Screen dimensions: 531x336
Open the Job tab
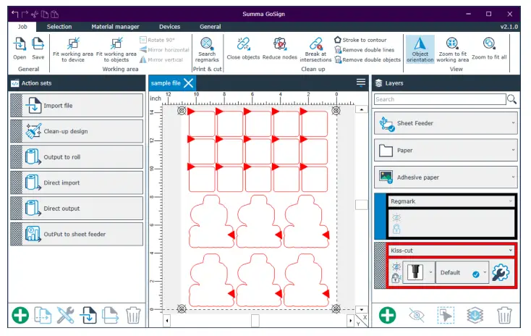pos(22,27)
